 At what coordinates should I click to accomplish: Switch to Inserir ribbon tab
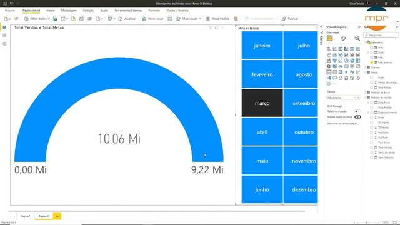click(x=50, y=11)
